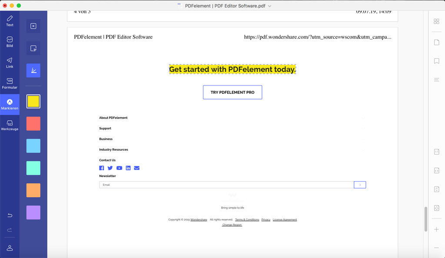
Task: Click the Newsletter label
Action: (x=108, y=176)
